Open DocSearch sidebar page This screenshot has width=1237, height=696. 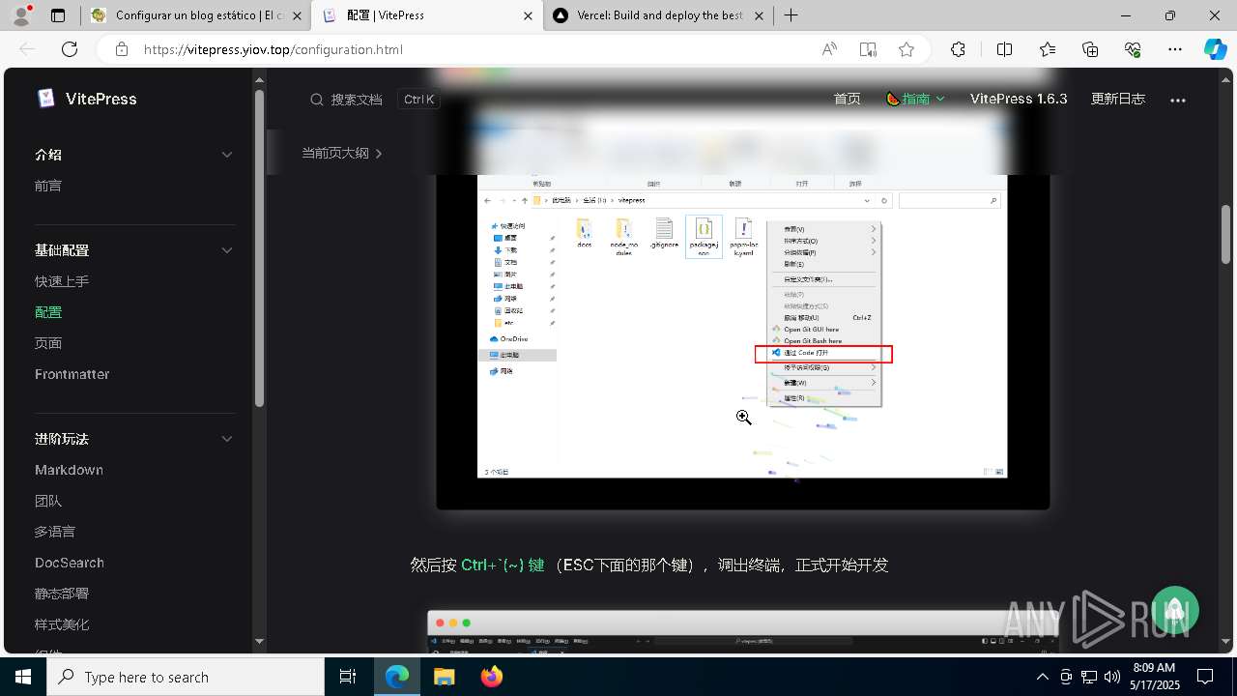(70, 563)
